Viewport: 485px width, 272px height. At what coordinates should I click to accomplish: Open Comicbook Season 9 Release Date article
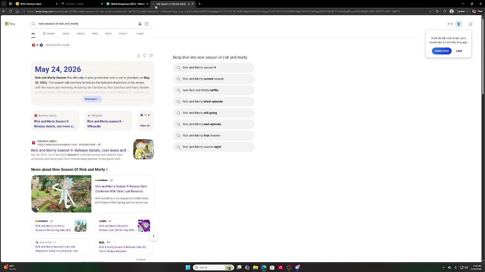point(121,189)
